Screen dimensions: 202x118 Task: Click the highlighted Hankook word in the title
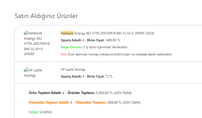tap(67, 33)
